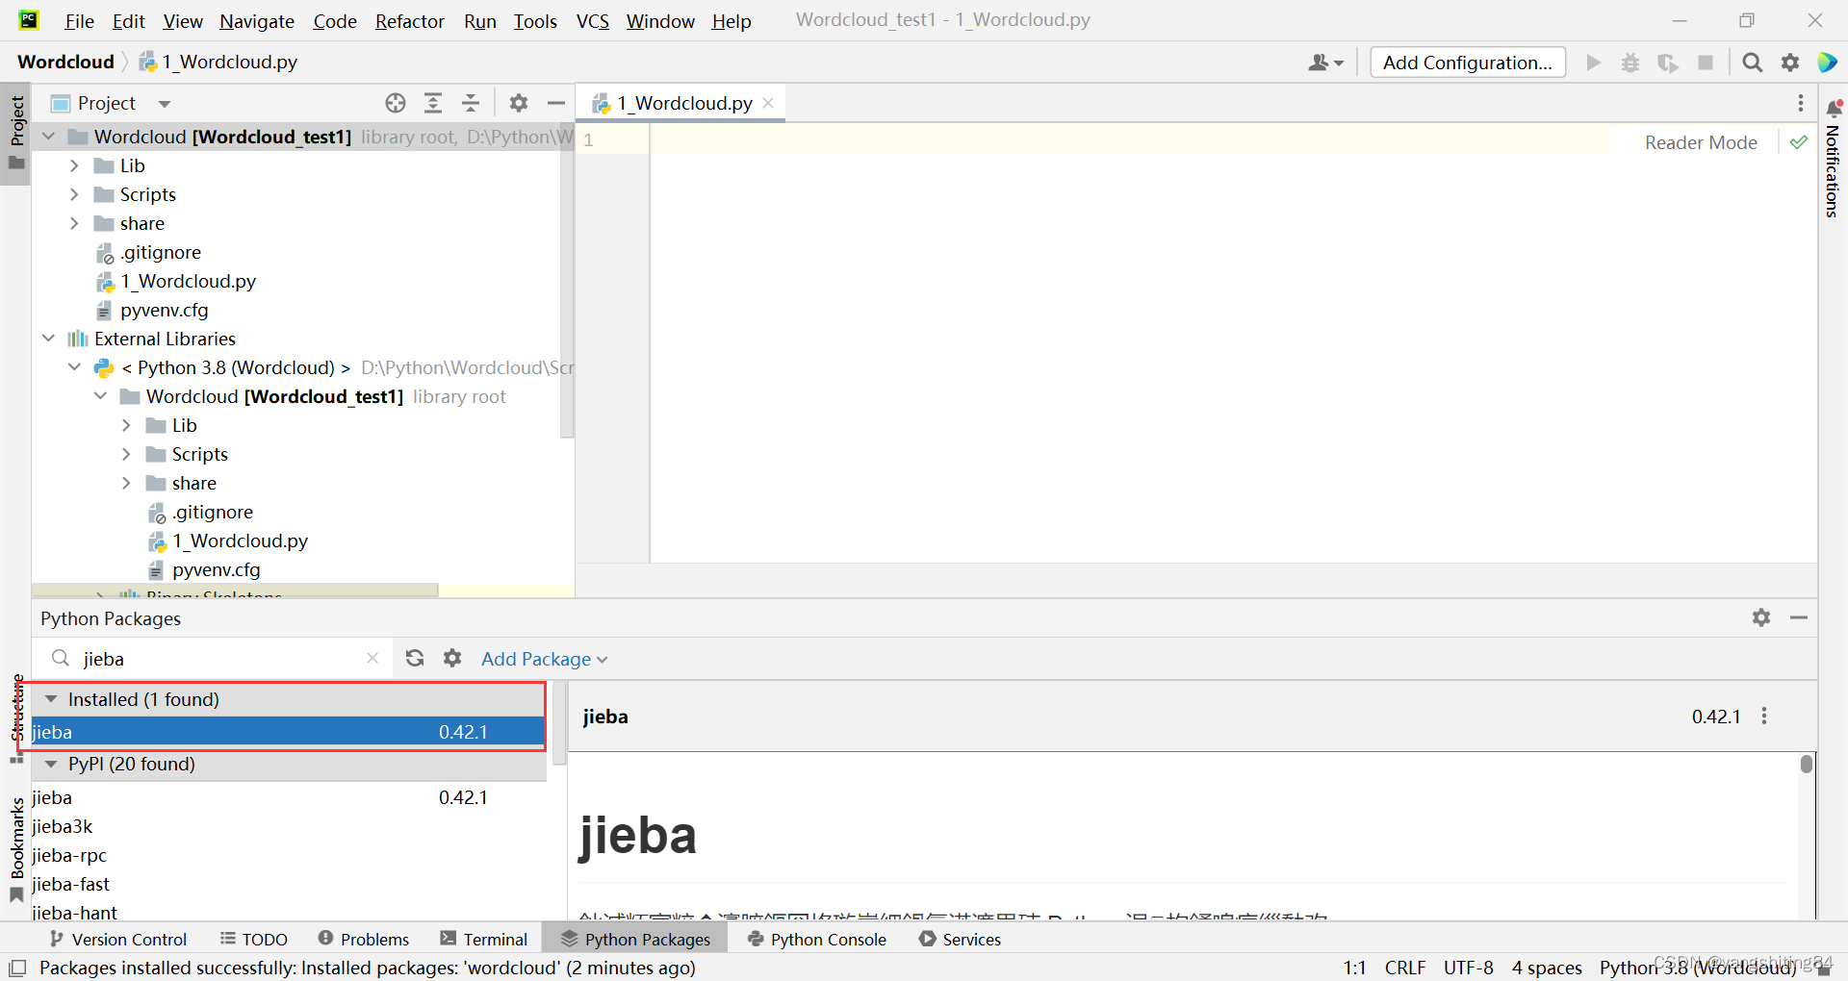The height and width of the screenshot is (981, 1848).
Task: Open the Notifications side panel
Action: pyautogui.click(x=1833, y=159)
